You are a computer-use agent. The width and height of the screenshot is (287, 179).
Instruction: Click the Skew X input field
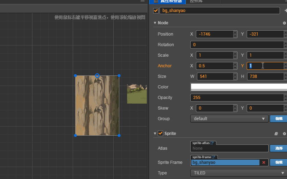(x=215, y=108)
